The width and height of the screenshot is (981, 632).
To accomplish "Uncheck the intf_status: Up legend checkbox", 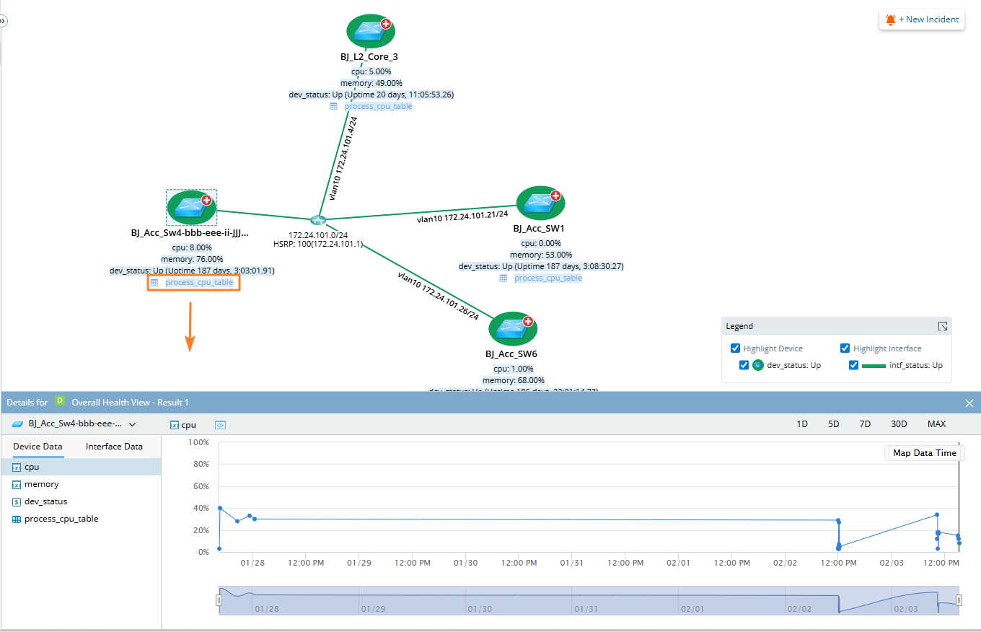I will tap(854, 365).
